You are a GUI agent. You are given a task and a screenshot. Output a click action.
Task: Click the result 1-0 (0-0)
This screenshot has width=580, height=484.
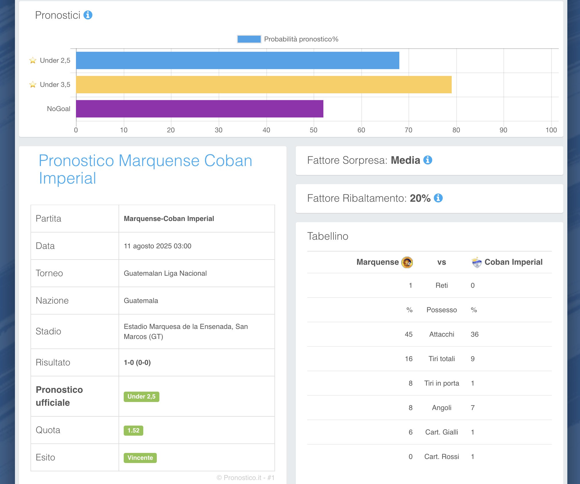pyautogui.click(x=137, y=363)
